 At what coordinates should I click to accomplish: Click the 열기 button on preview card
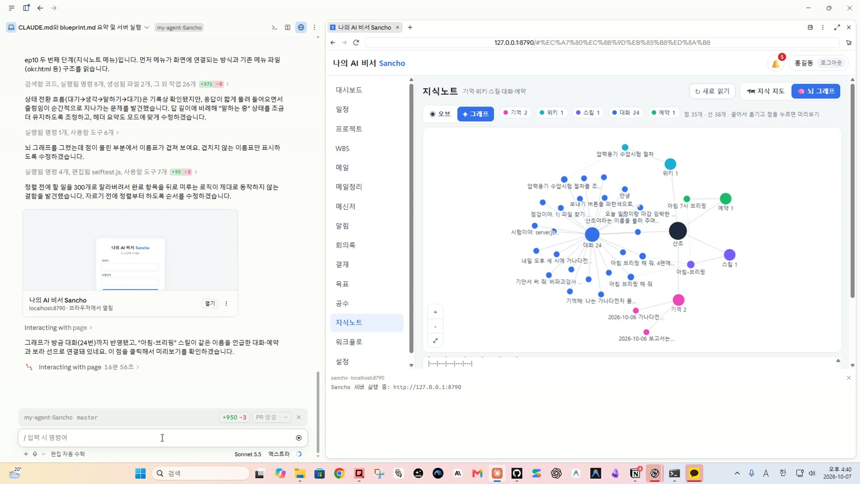(210, 304)
